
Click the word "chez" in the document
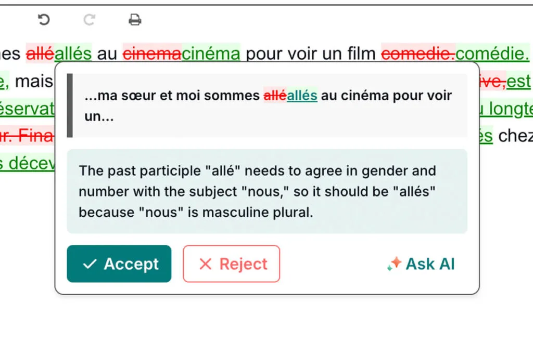515,136
